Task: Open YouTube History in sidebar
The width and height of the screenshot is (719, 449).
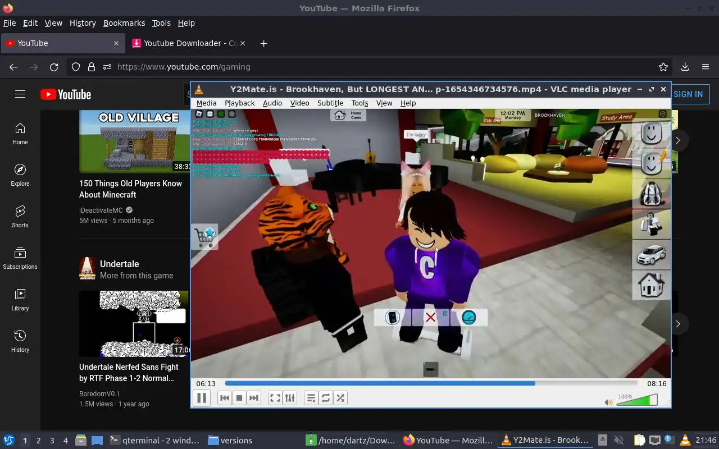Action: (x=20, y=342)
